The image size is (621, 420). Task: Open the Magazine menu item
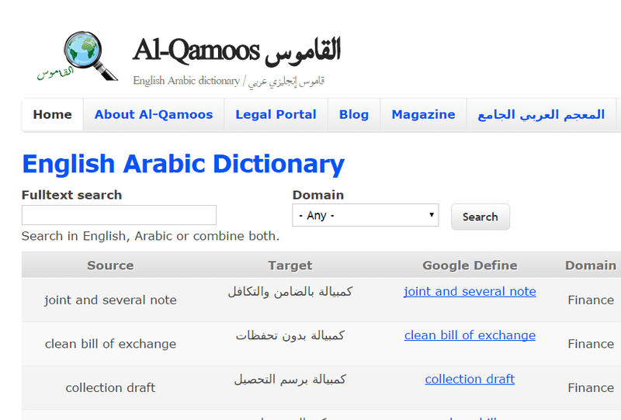click(x=423, y=115)
